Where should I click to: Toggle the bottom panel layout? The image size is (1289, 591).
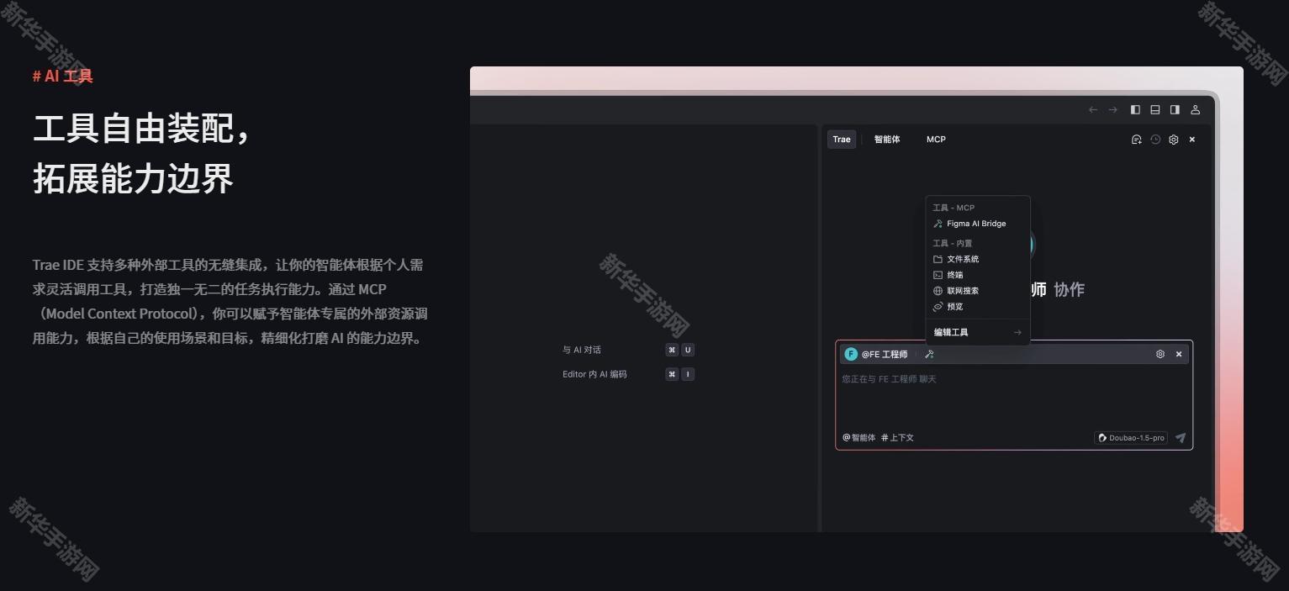tap(1155, 109)
